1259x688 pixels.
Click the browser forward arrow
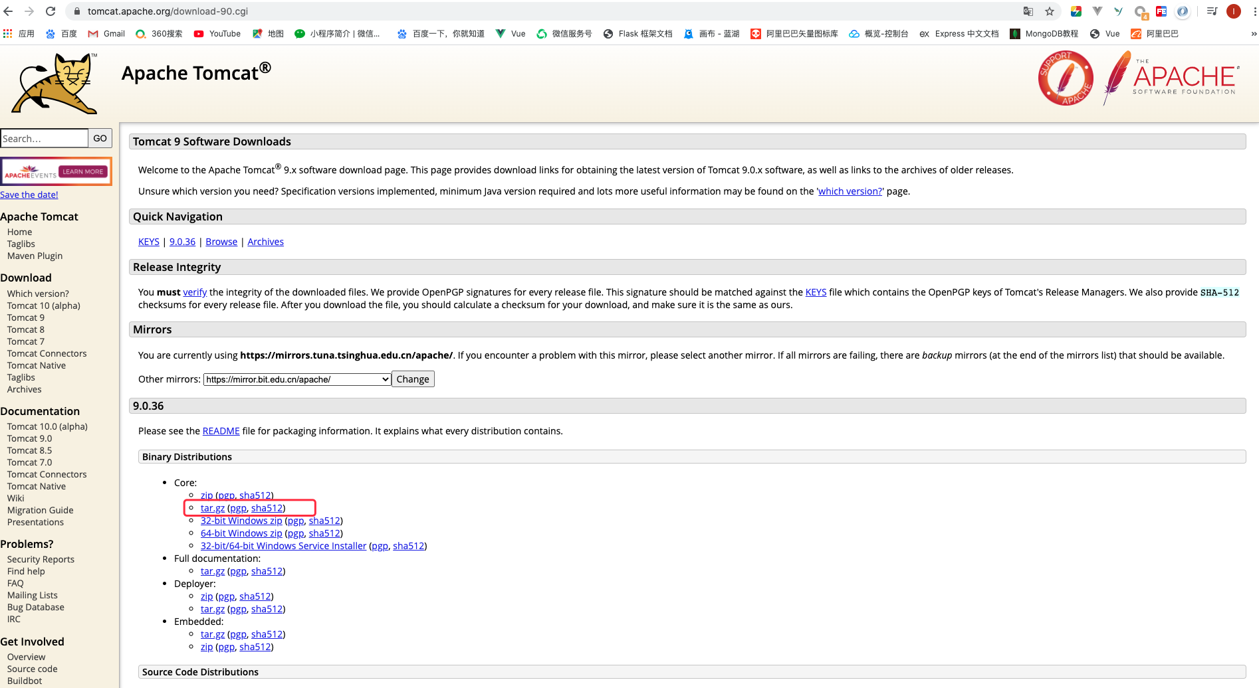29,11
